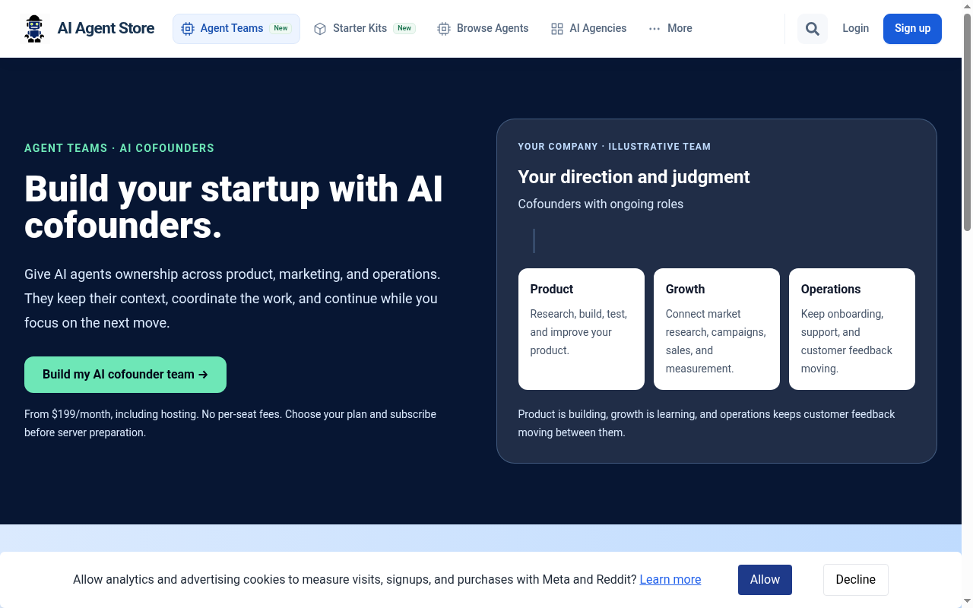
Task: Open the Agent Teams menu item
Action: click(236, 29)
